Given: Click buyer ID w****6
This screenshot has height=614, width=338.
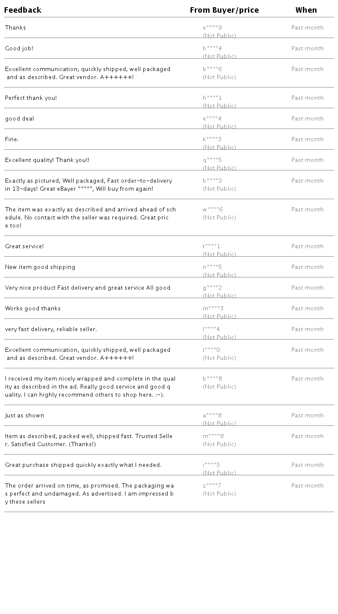Looking at the screenshot, I should [x=213, y=210].
